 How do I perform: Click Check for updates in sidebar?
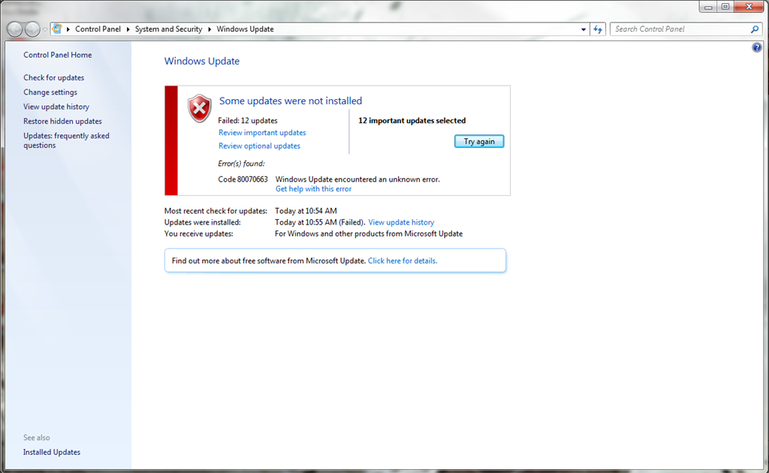(53, 77)
